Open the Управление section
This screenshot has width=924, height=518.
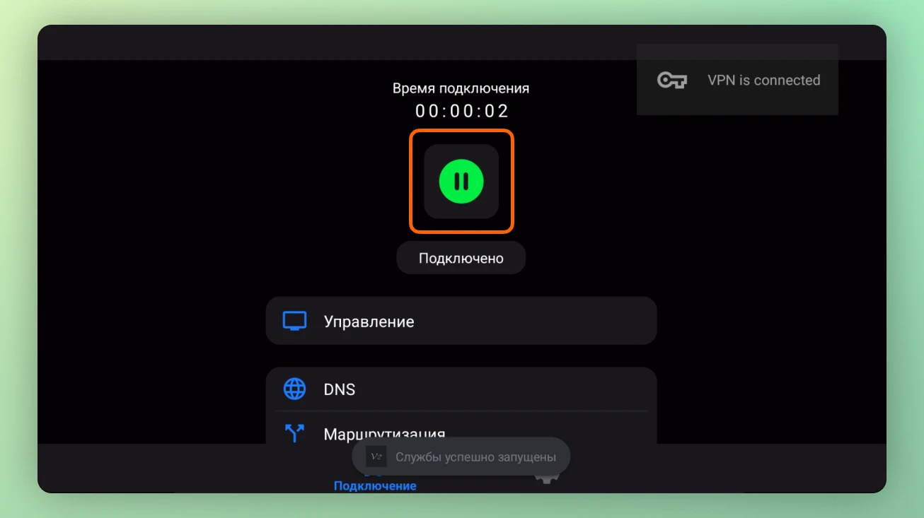461,320
